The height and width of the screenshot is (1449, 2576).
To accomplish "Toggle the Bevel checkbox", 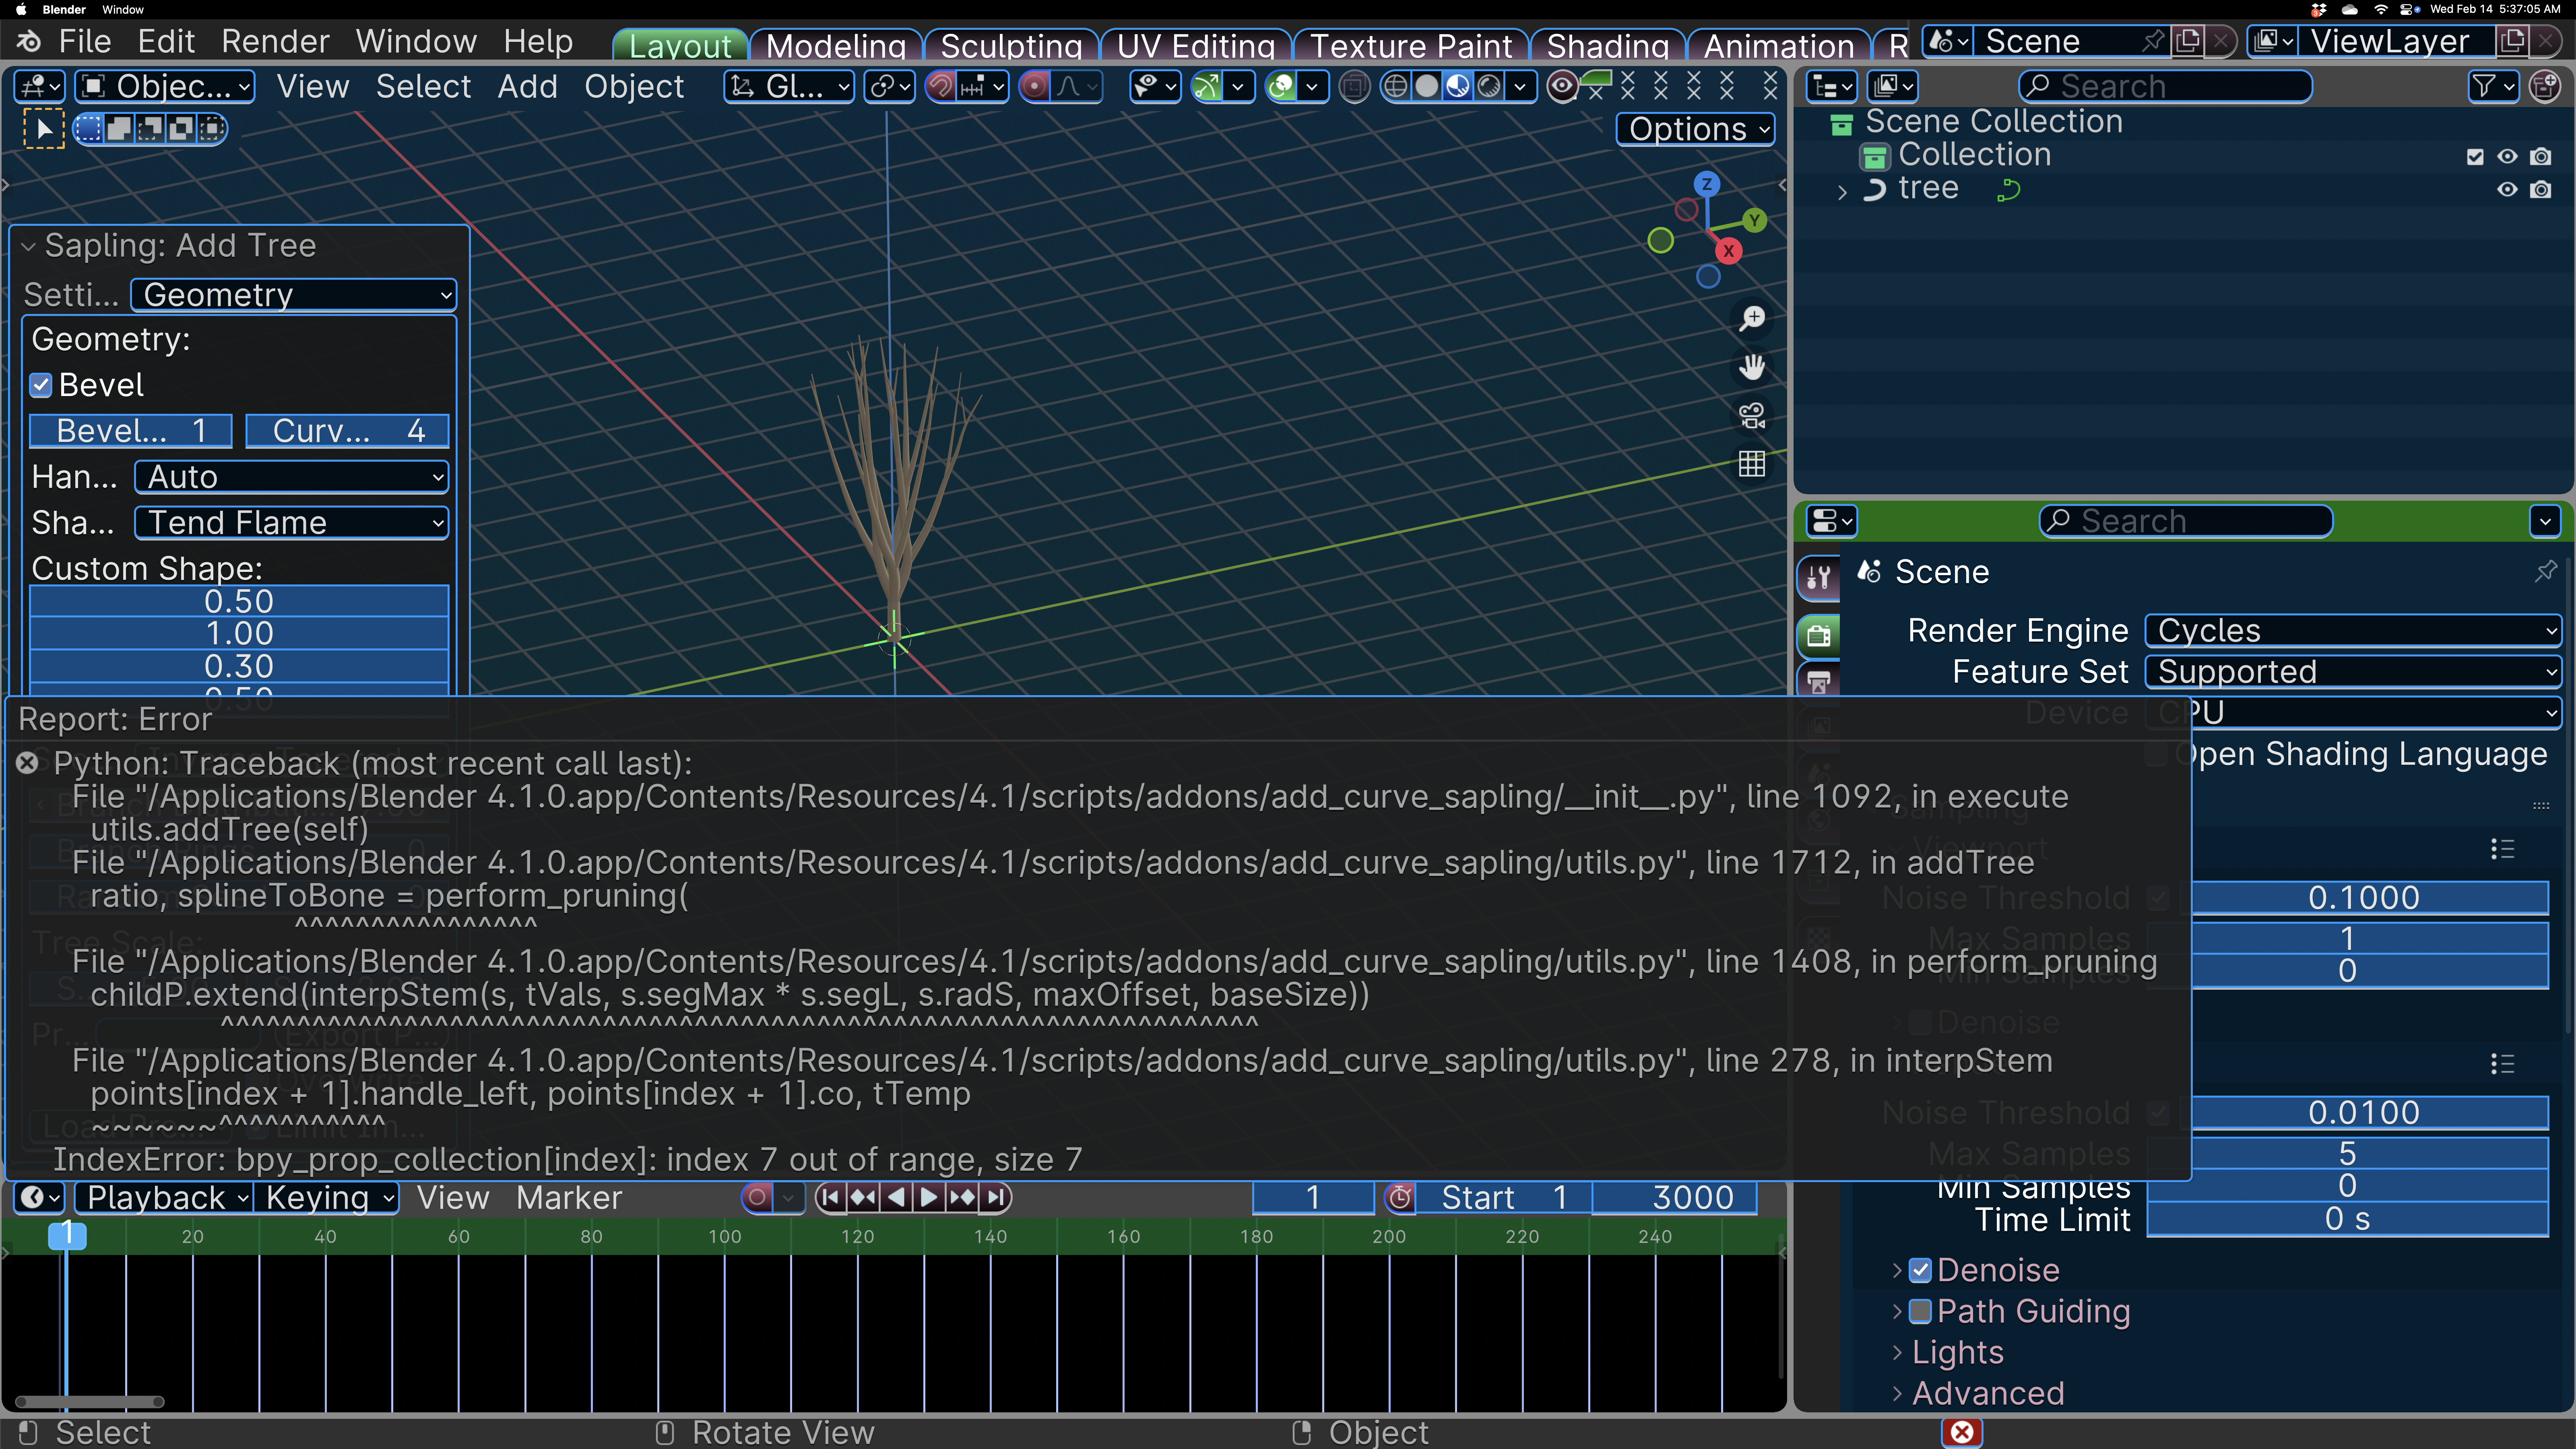I will [x=41, y=386].
